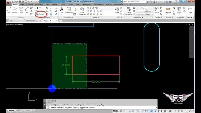The height and width of the screenshot is (113, 201).
Task: Click the Move button
Action: 40,8
